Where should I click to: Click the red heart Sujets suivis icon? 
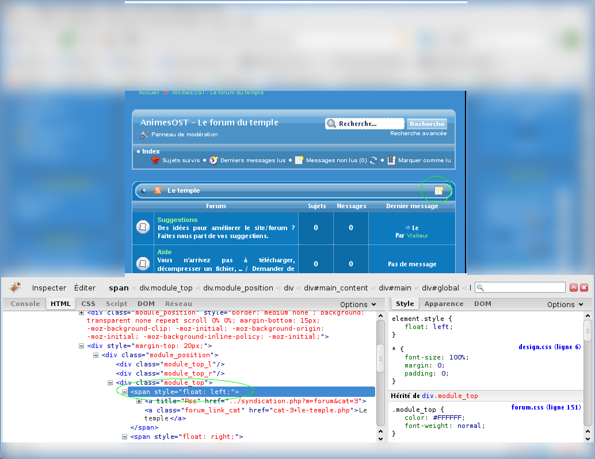coord(155,160)
